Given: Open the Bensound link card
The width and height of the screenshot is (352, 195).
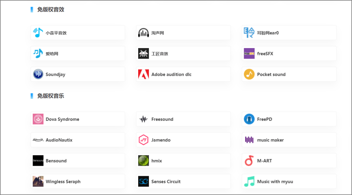Looking at the screenshot, I should pos(78,161).
